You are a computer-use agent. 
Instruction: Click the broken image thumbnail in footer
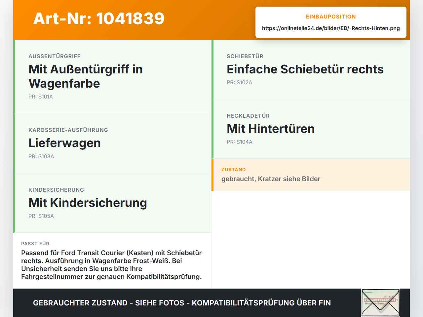coord(380,303)
